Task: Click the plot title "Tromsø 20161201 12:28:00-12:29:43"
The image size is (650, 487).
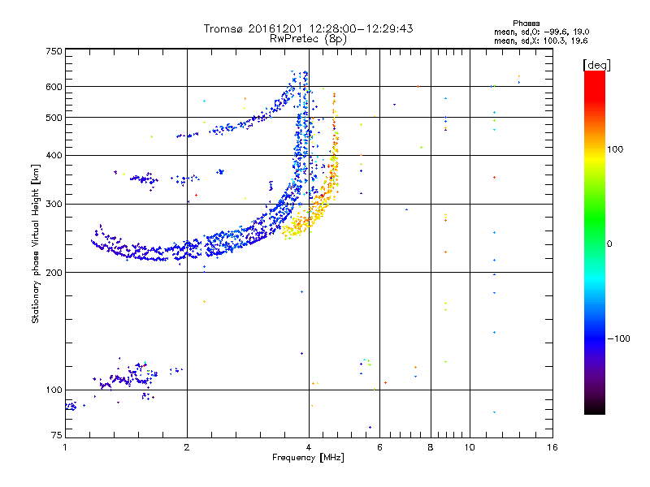Action: tap(308, 28)
